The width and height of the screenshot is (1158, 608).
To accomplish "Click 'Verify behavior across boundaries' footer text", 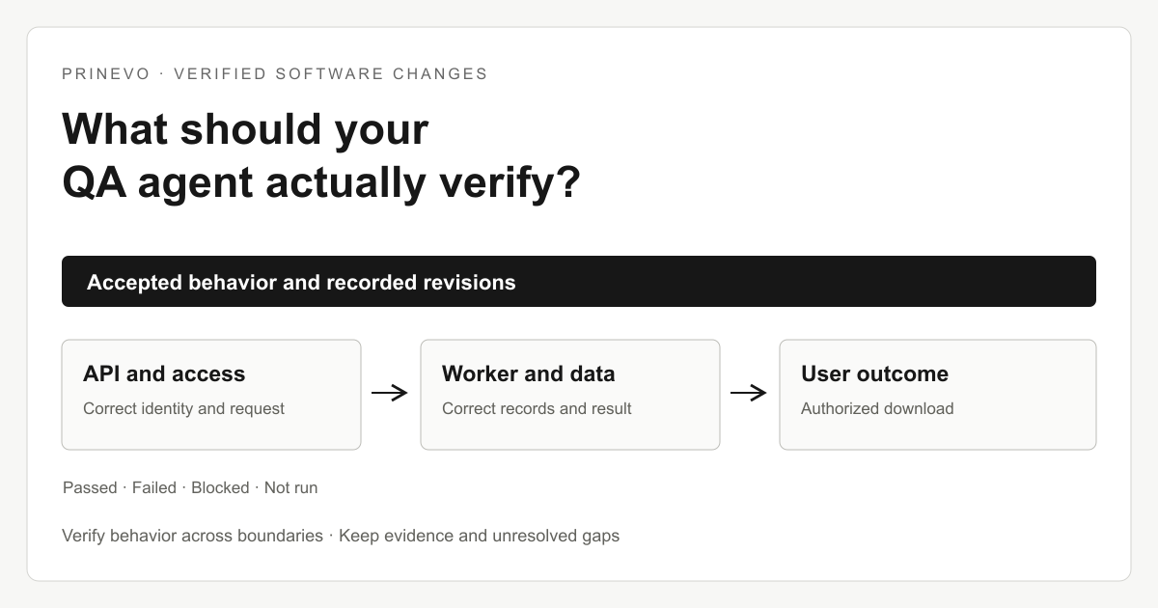I will (192, 535).
